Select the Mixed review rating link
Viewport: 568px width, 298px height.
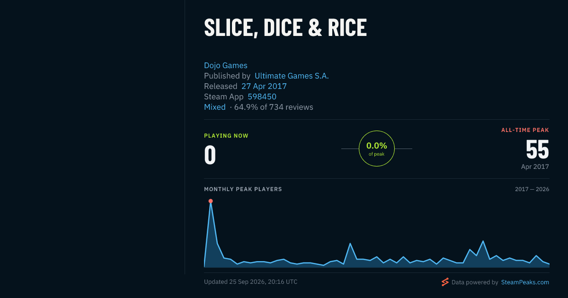pyautogui.click(x=215, y=107)
